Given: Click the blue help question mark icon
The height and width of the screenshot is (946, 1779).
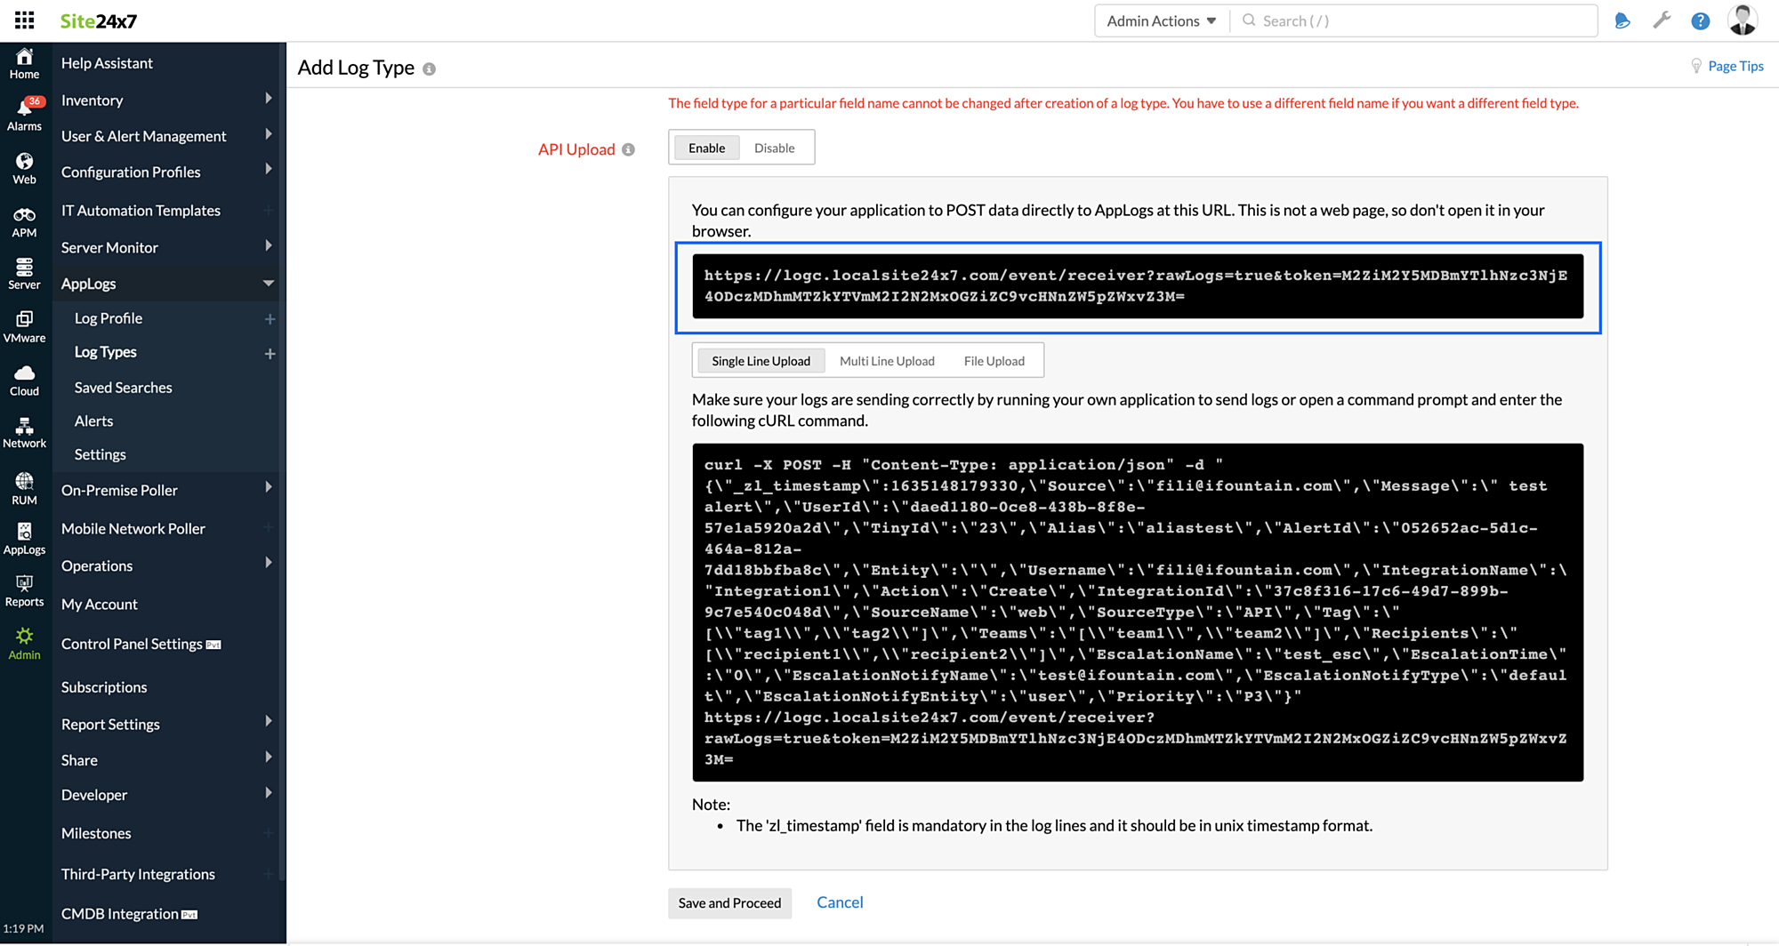Looking at the screenshot, I should pos(1700,20).
